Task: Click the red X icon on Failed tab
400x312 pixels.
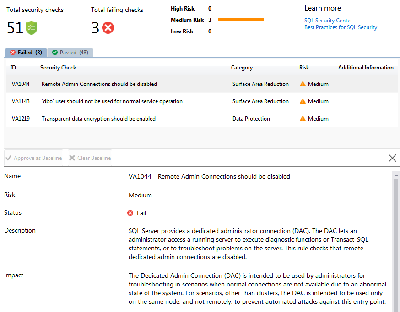Action: click(x=12, y=53)
